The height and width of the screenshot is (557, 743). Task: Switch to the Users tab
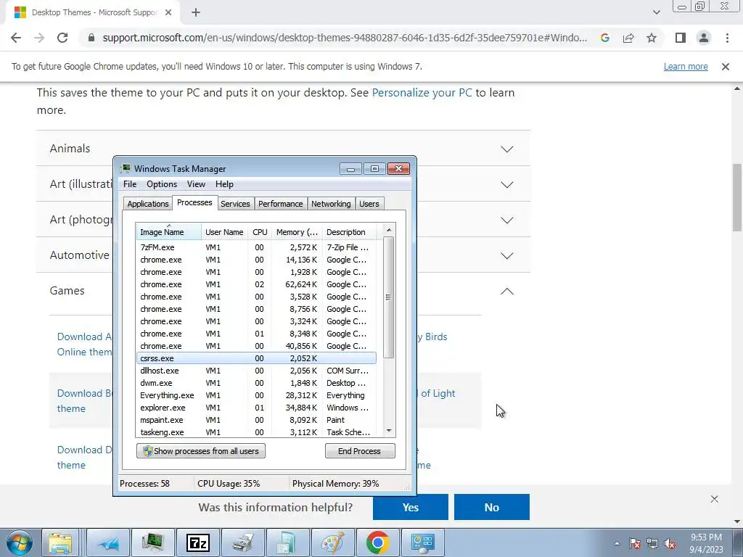click(x=369, y=204)
